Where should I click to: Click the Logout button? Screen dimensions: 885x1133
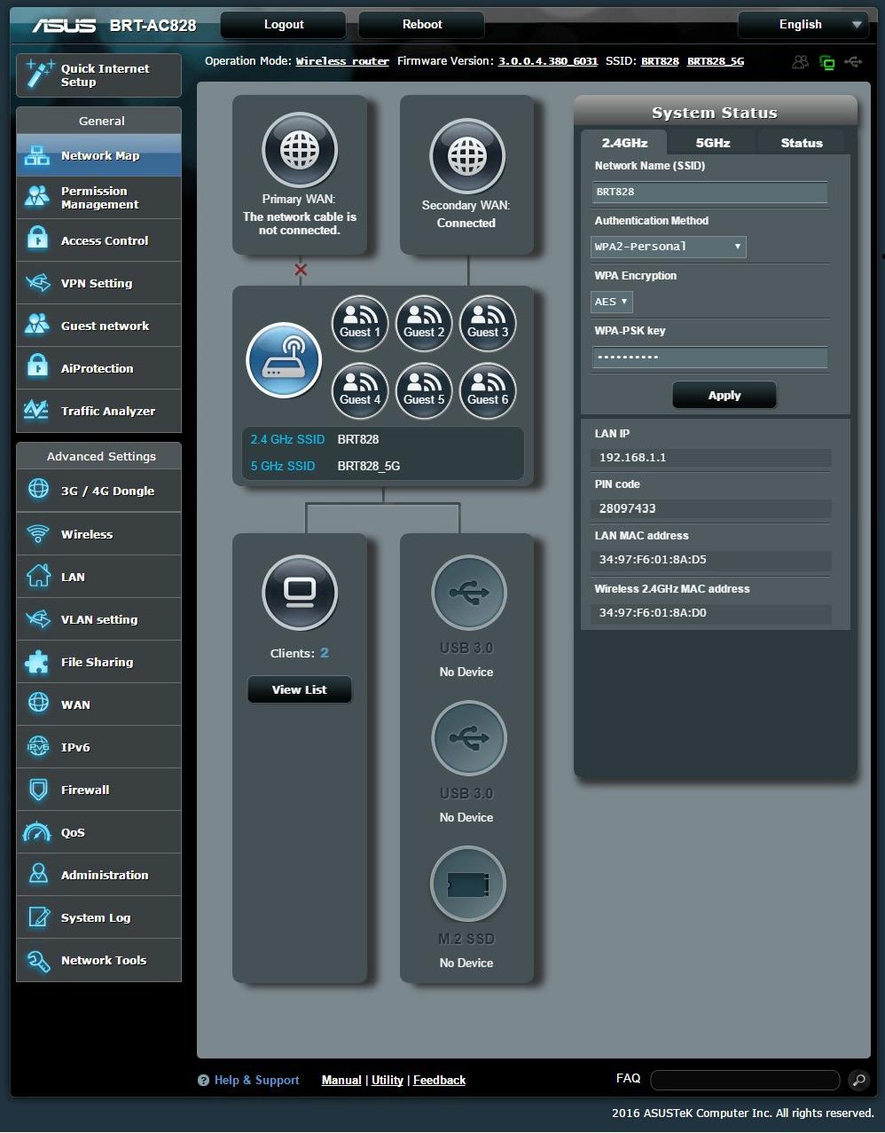click(x=284, y=25)
